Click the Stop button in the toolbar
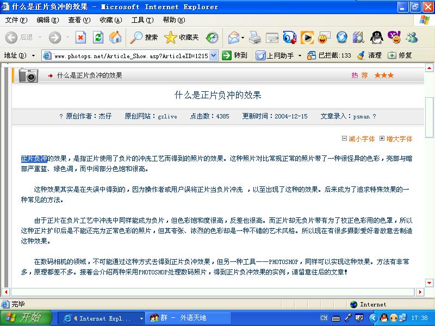 (80, 37)
